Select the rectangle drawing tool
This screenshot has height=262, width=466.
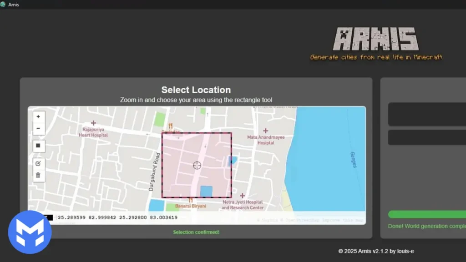coord(38,146)
